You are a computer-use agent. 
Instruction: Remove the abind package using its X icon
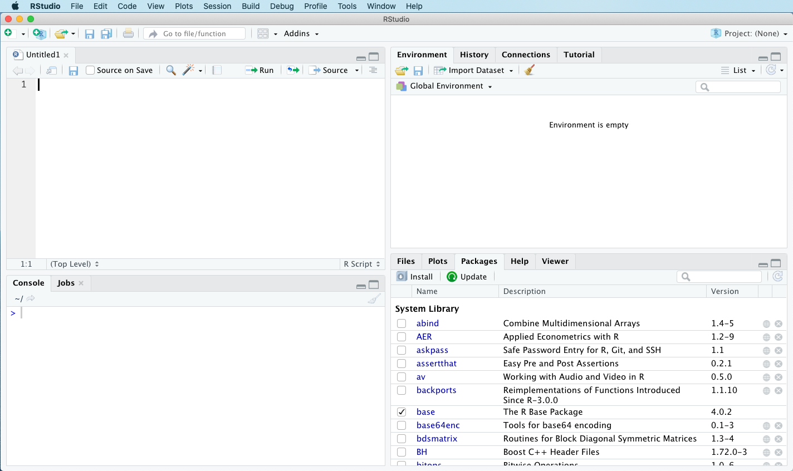[x=779, y=323]
